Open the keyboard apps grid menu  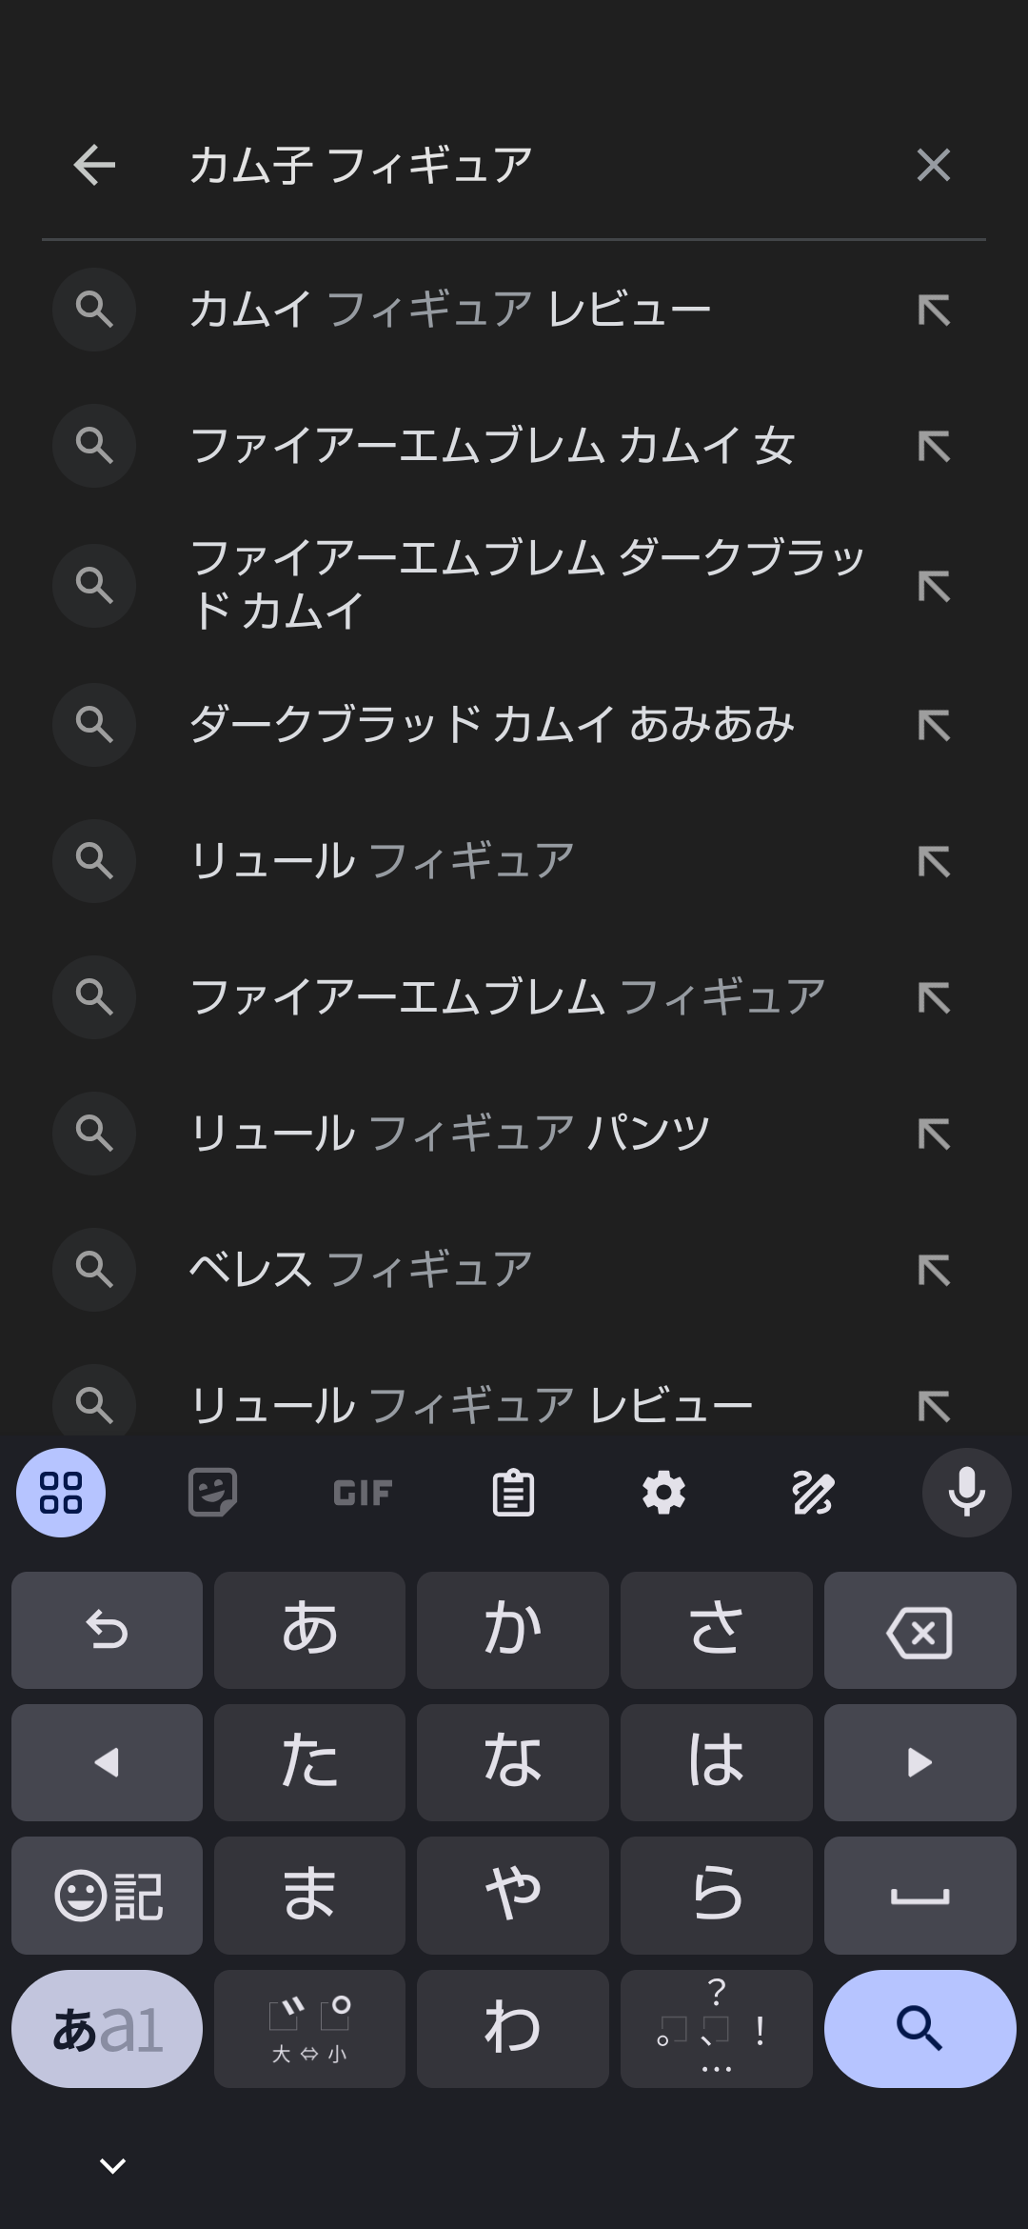pyautogui.click(x=61, y=1493)
